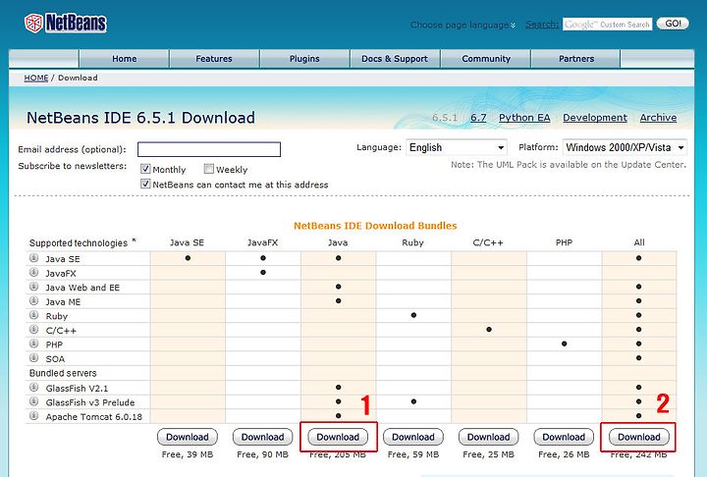Viewport: 707px width, 477px height.
Task: Click info icon beside Java SE row
Action: pyautogui.click(x=33, y=258)
